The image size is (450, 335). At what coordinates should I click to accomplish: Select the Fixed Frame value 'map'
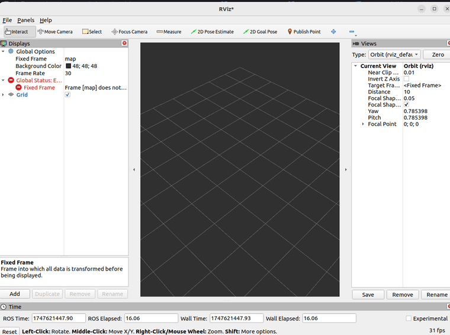pos(70,59)
